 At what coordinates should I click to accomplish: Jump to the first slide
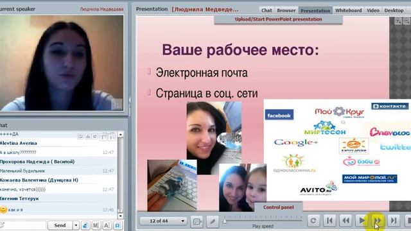click(329, 221)
